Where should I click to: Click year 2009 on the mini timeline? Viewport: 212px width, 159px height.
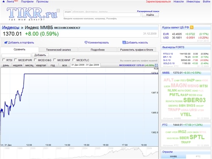[149, 148]
